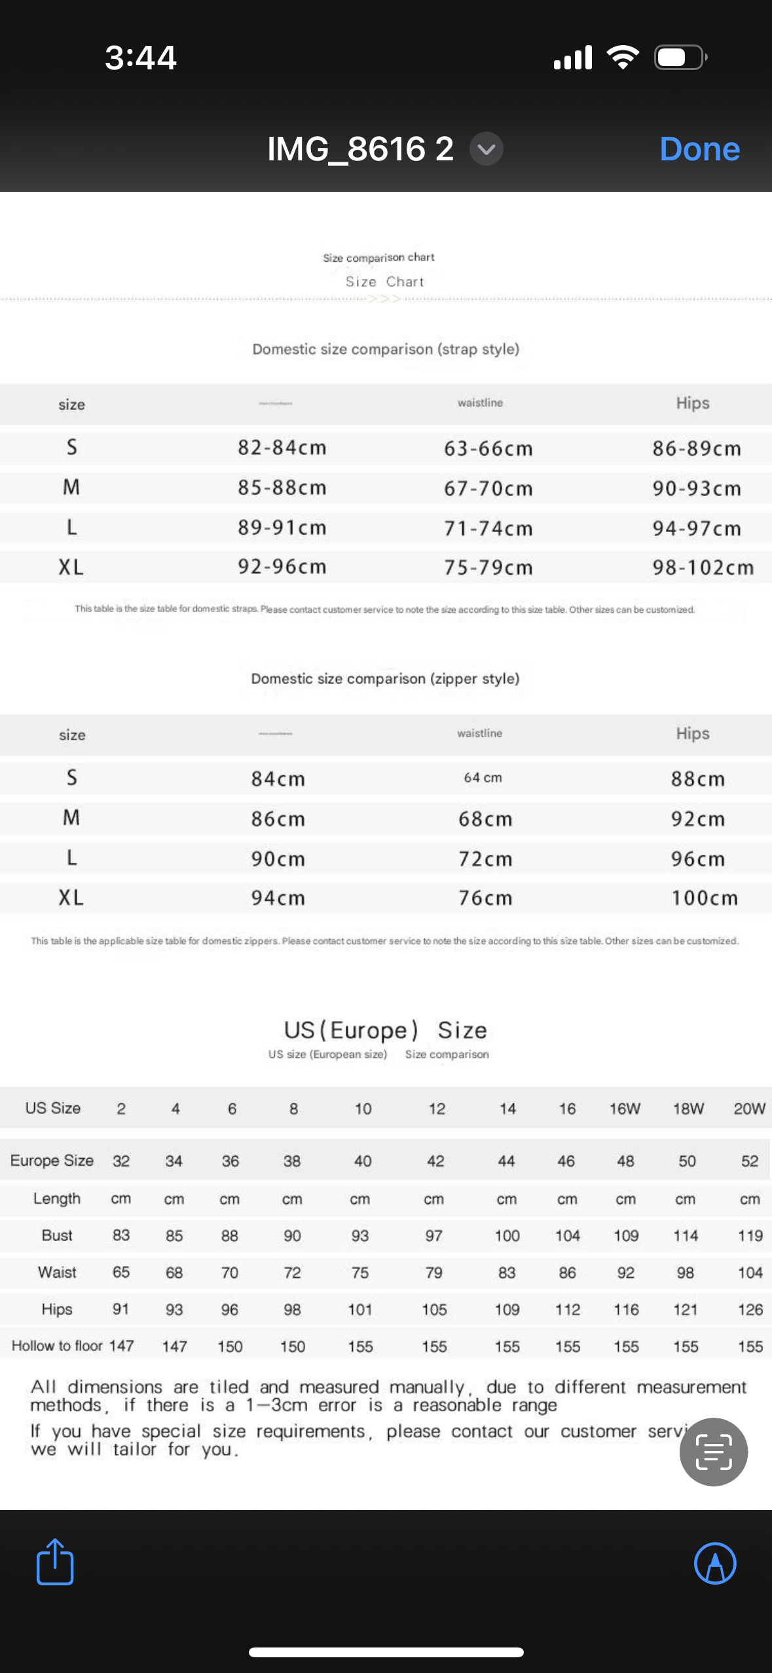772x1673 pixels.
Task: Tap the 64 cm waistline value
Action: point(483,778)
